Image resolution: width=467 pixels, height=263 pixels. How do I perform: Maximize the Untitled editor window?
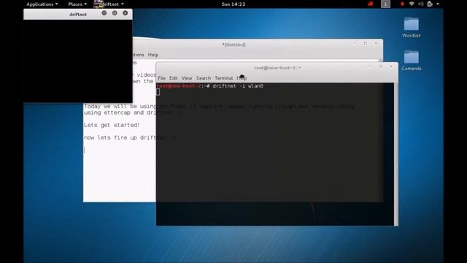tap(366, 44)
